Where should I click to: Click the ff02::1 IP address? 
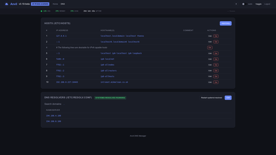[x=60, y=65]
